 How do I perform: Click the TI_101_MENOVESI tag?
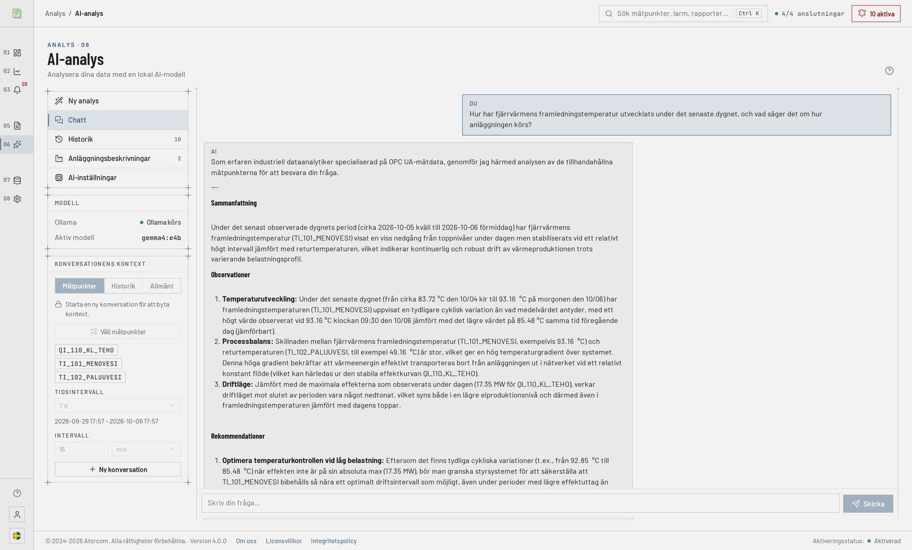pyautogui.click(x=88, y=364)
